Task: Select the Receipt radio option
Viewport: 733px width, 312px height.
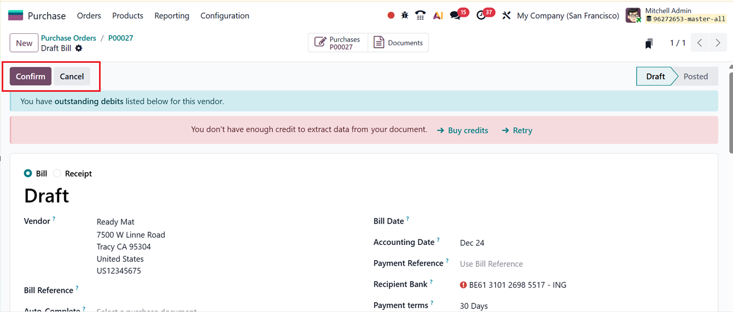Action: click(57, 173)
